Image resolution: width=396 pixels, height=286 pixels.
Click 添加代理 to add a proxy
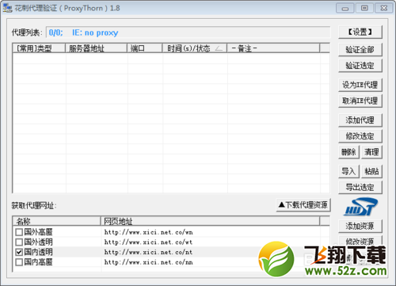click(x=360, y=120)
